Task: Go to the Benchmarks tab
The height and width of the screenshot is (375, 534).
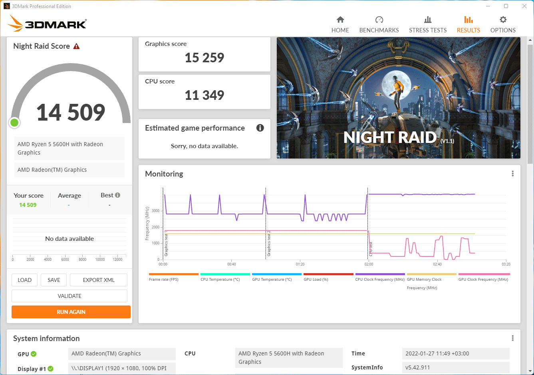Action: point(379,25)
